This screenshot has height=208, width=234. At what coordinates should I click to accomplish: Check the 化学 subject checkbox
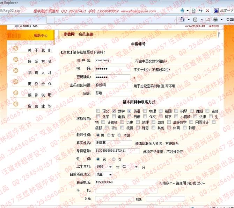tap(98, 116)
